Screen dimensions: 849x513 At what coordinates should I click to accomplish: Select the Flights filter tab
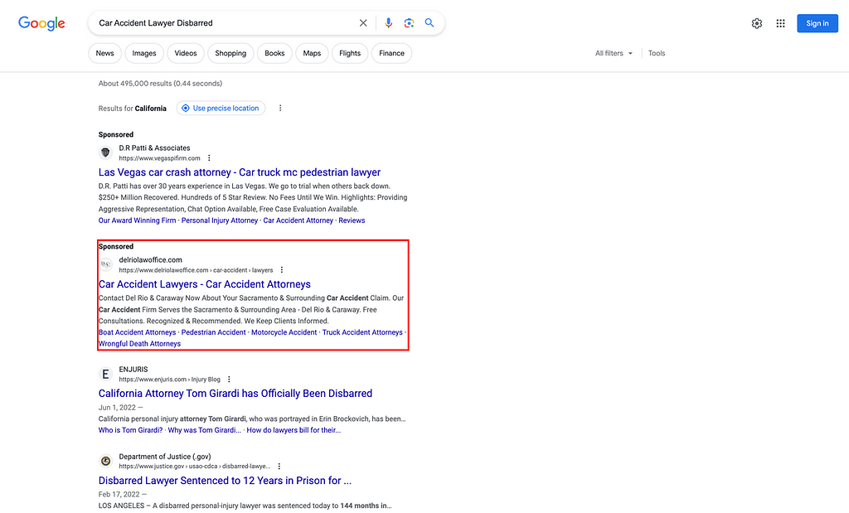350,53
